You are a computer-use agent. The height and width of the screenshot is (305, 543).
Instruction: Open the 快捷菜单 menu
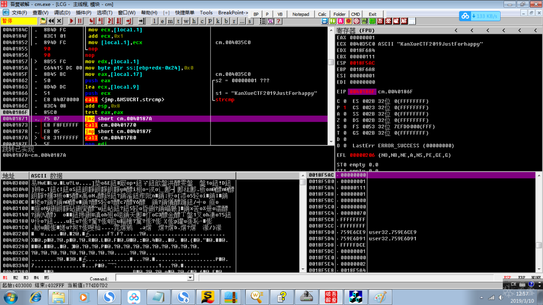185,13
